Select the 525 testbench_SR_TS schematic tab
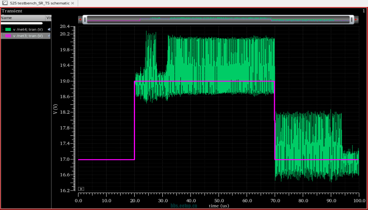The height and width of the screenshot is (210, 368). coord(40,3)
